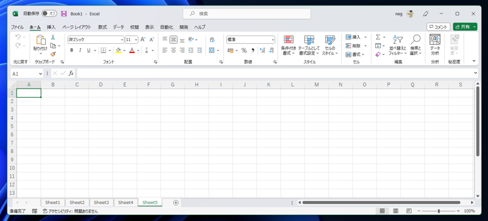Viewport: 488px width, 221px height.
Task: Open conditional formatting menu
Action: click(289, 45)
